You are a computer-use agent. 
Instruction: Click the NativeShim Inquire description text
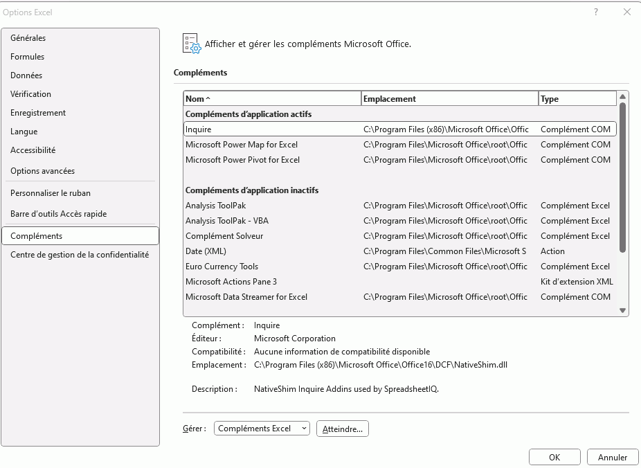346,389
